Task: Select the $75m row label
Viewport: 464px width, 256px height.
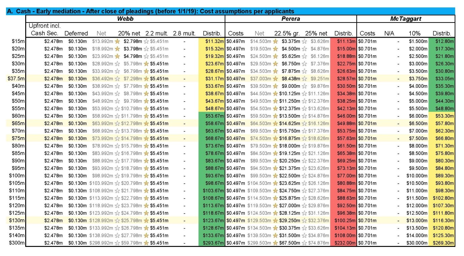Action: coord(19,138)
